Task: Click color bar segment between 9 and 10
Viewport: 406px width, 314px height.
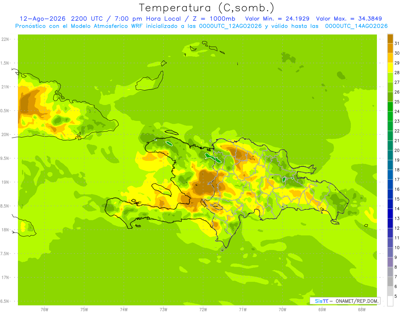Action: [390, 252]
